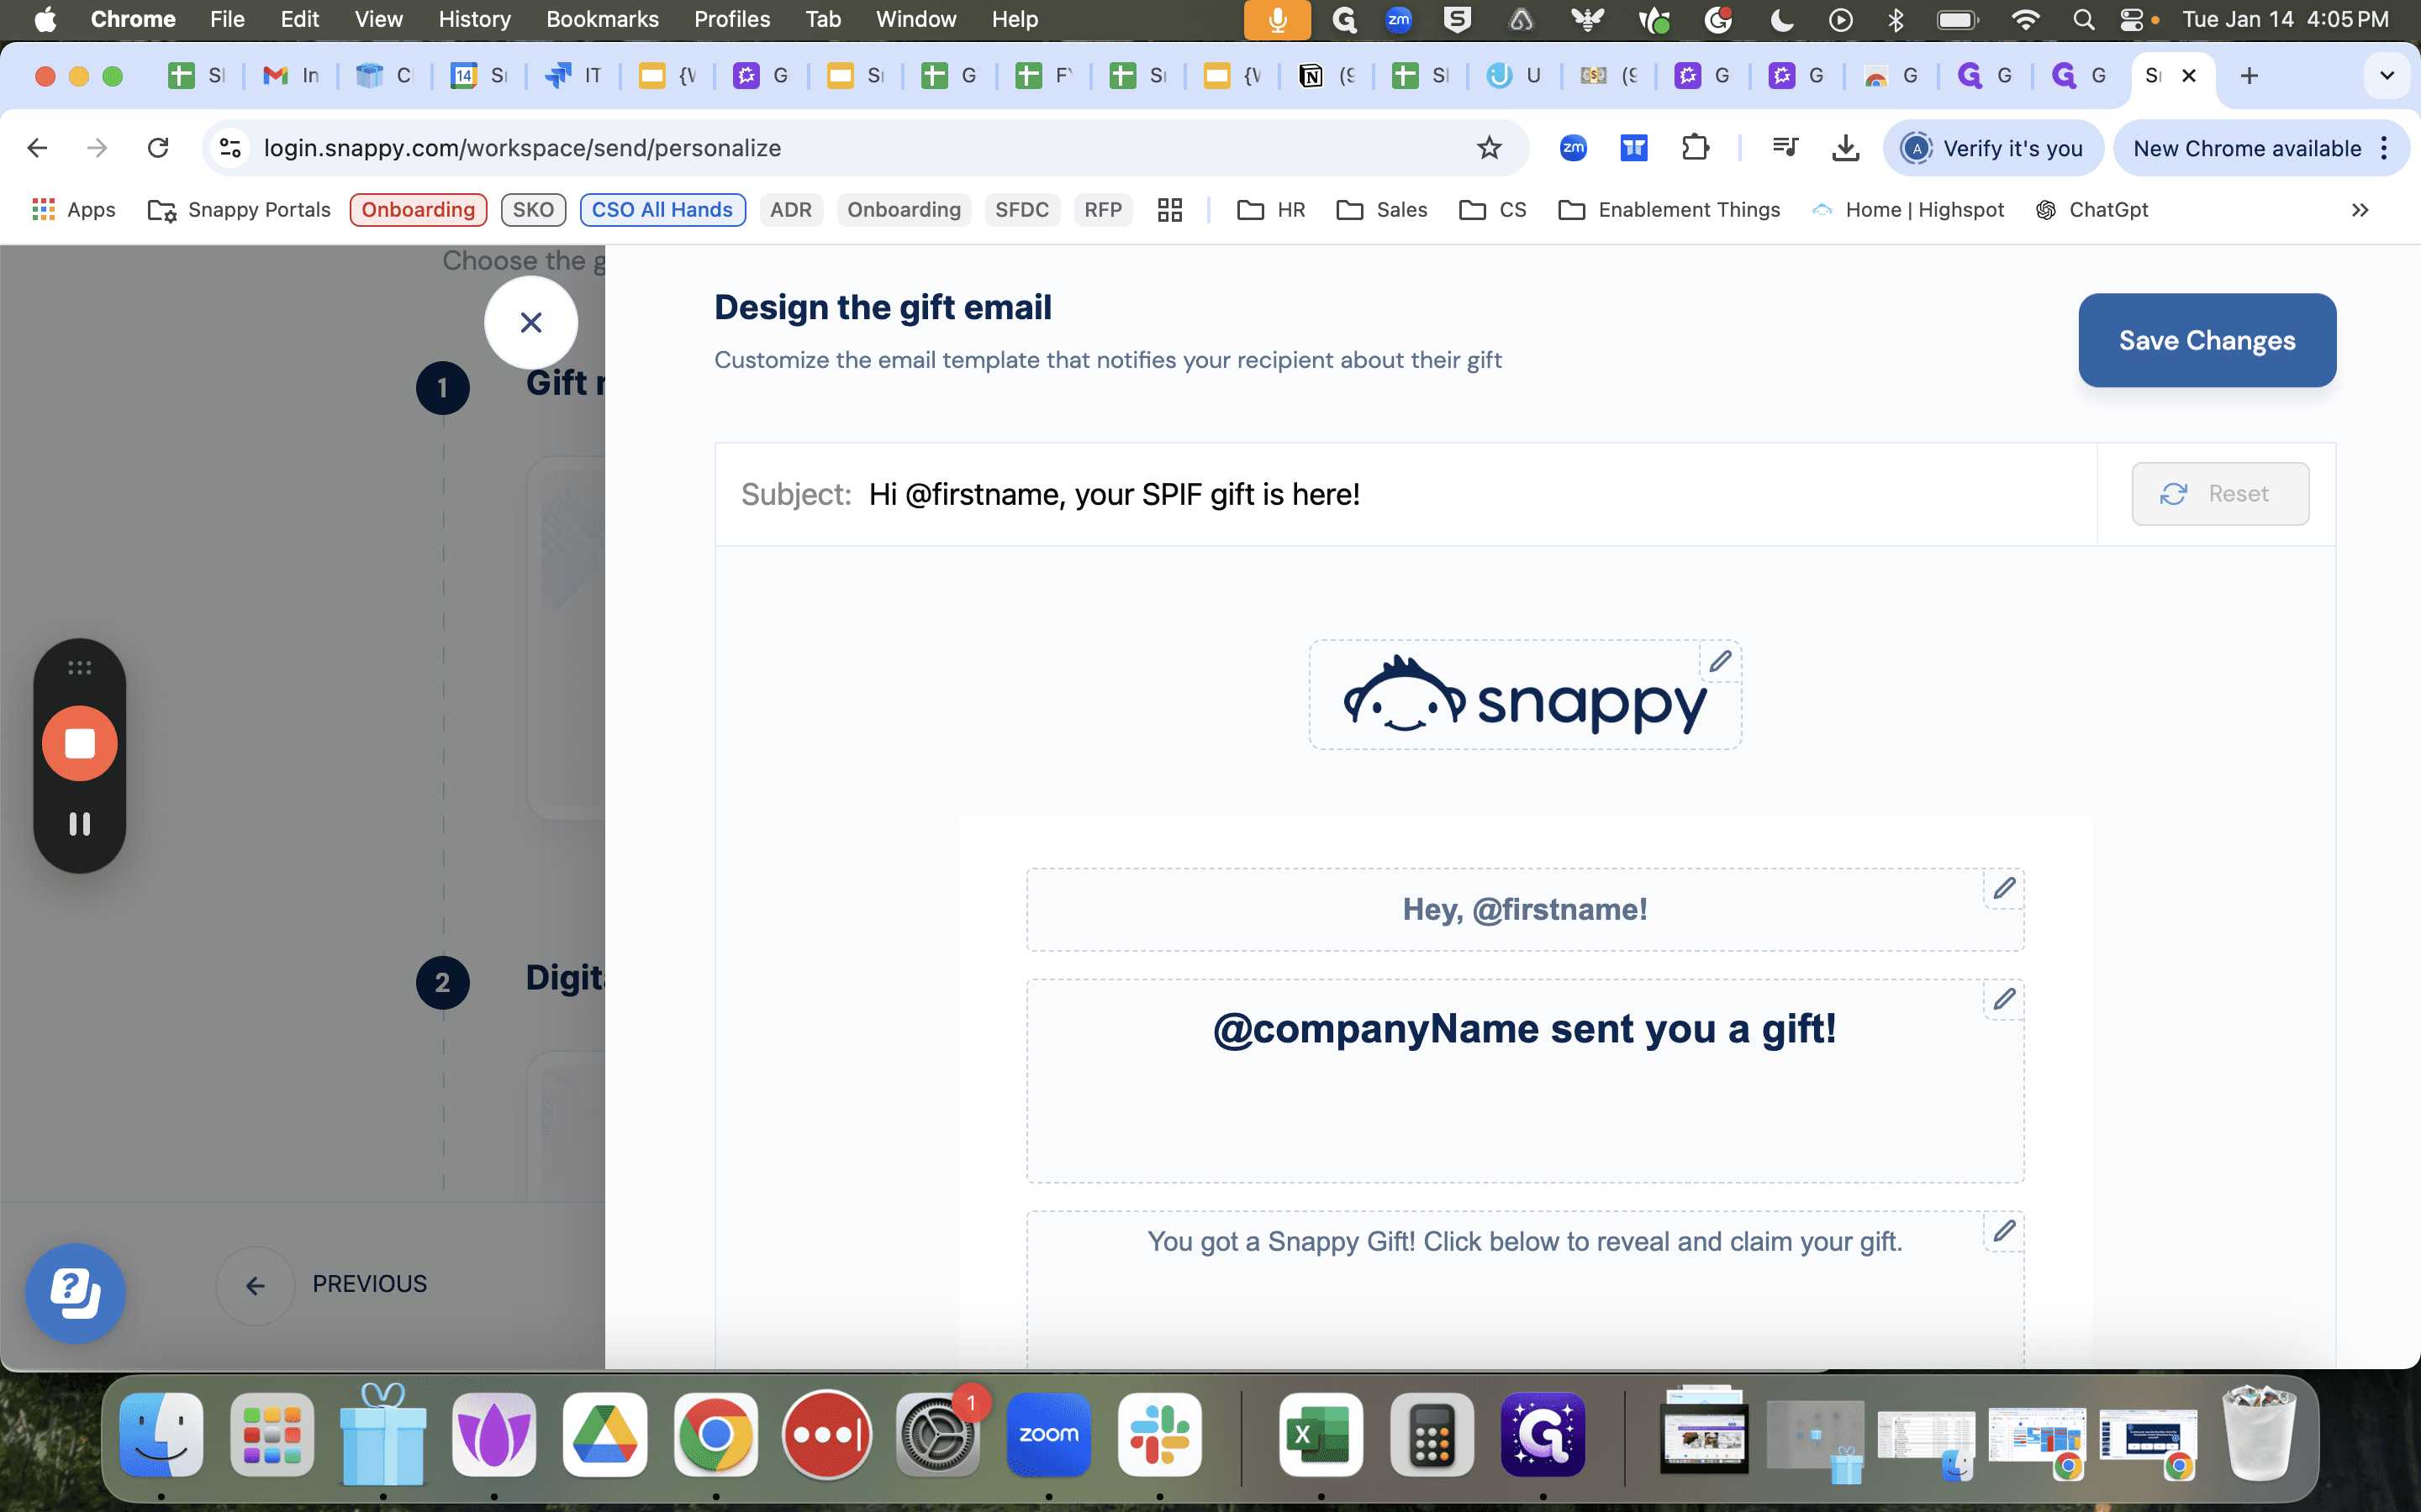This screenshot has height=1512, width=2421.
Task: Open red Onboarding tab group
Action: pyautogui.click(x=418, y=210)
